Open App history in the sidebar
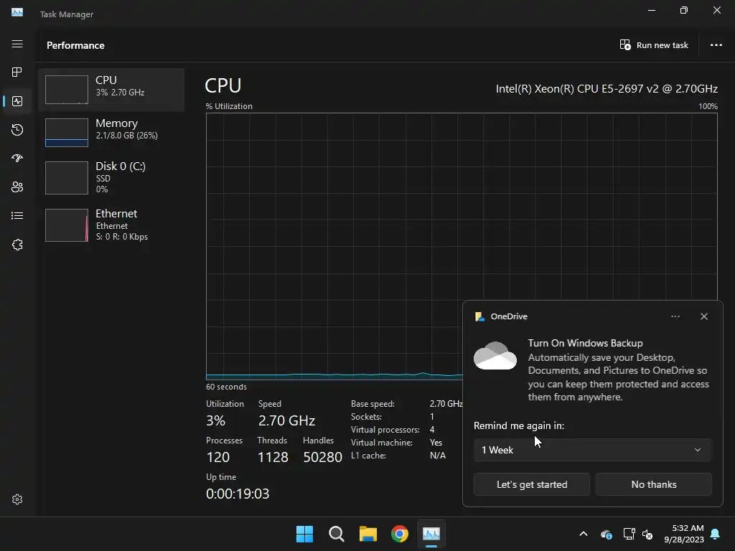The image size is (735, 551). (x=17, y=130)
